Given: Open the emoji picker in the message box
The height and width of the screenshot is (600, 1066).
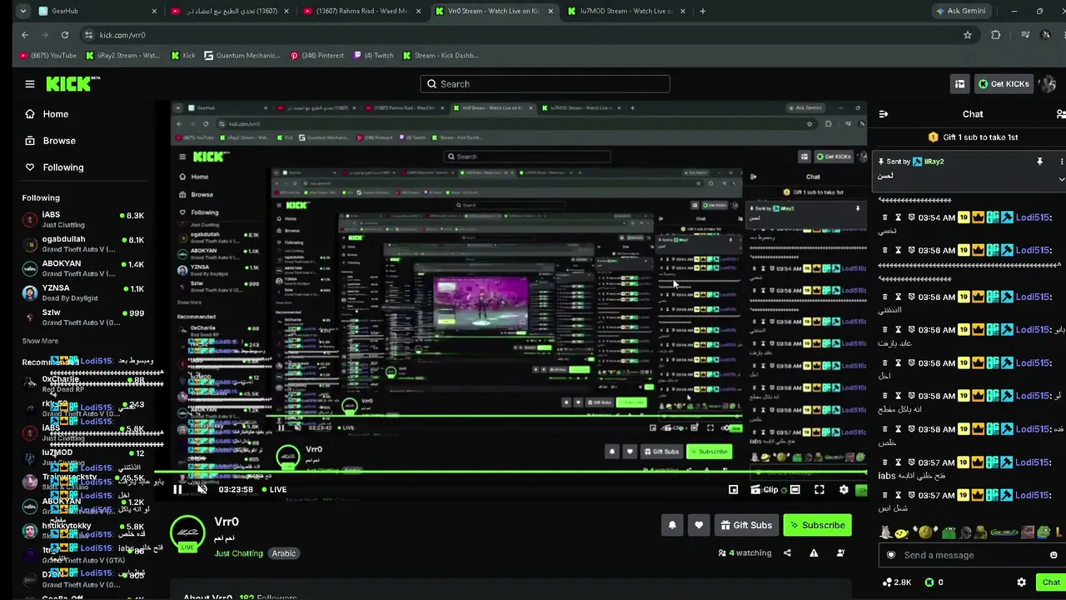Looking at the screenshot, I should click(x=1054, y=555).
